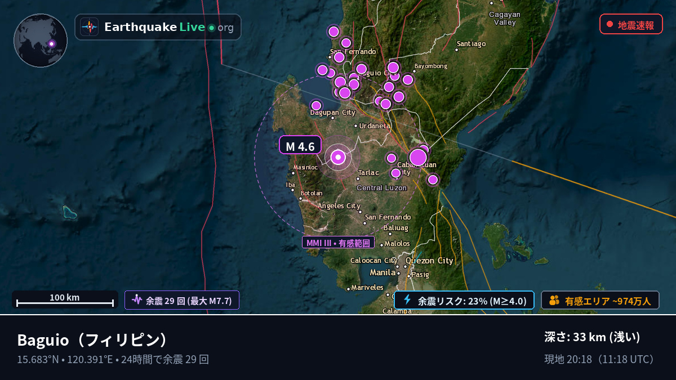Click the Manila city label on map
This screenshot has height=380, width=676.
pos(383,272)
